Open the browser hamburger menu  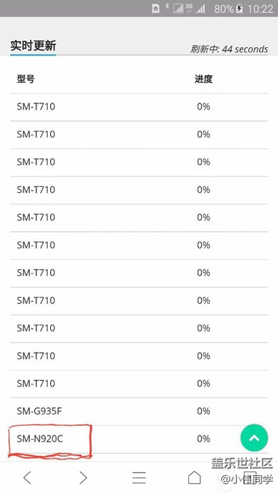pos(139,477)
